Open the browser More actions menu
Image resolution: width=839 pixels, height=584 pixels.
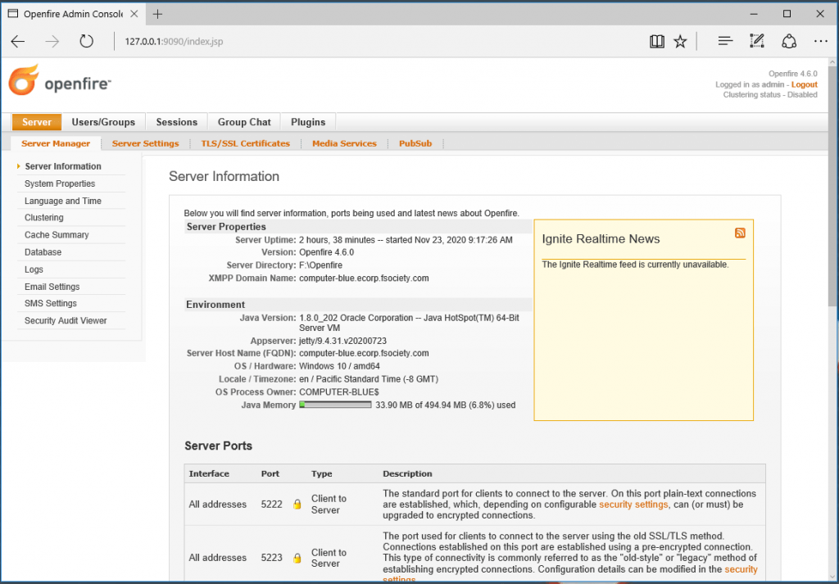tap(821, 41)
